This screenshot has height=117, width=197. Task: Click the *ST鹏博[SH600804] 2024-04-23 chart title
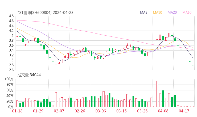tap(45, 12)
